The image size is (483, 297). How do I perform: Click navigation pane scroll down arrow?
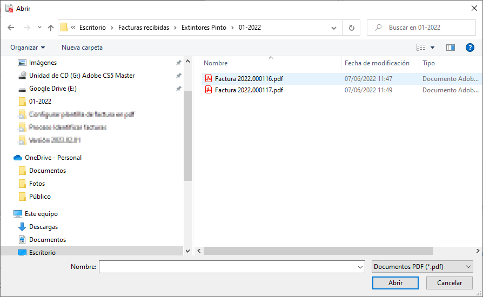187,251
